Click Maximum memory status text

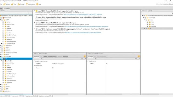[x=46, y=96]
